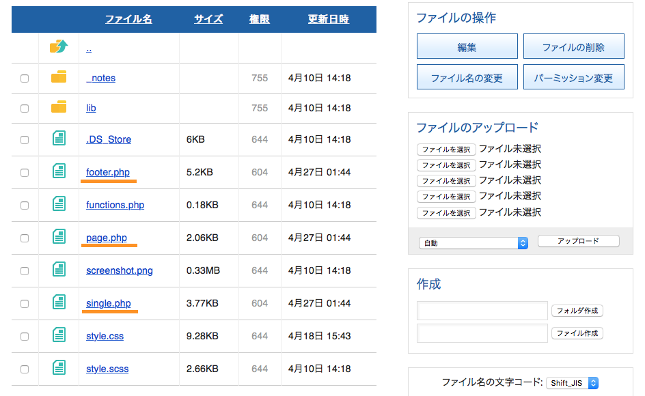Check the style.scss checkbox
The width and height of the screenshot is (645, 396).
(x=25, y=369)
